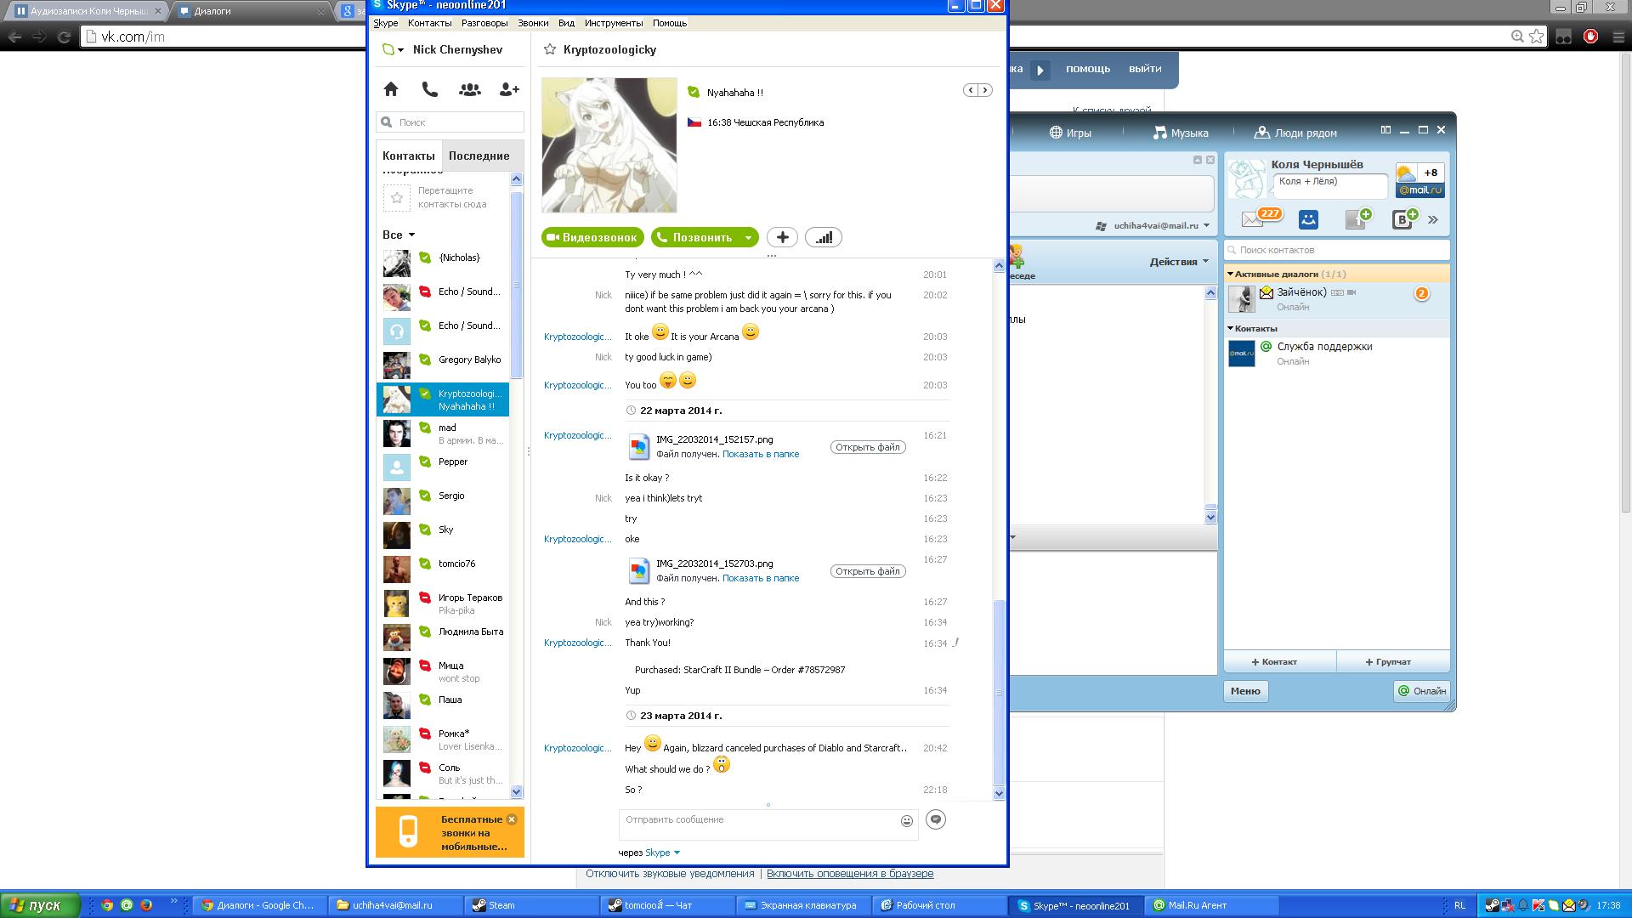
Task: Expand the Call button dropdown arrow
Action: click(x=748, y=238)
